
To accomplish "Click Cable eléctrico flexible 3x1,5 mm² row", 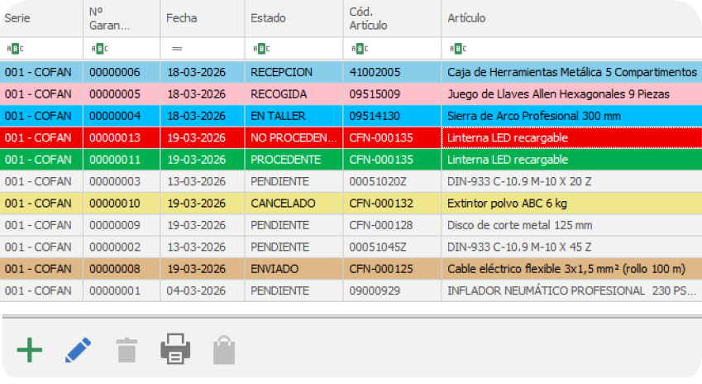I will (351, 269).
